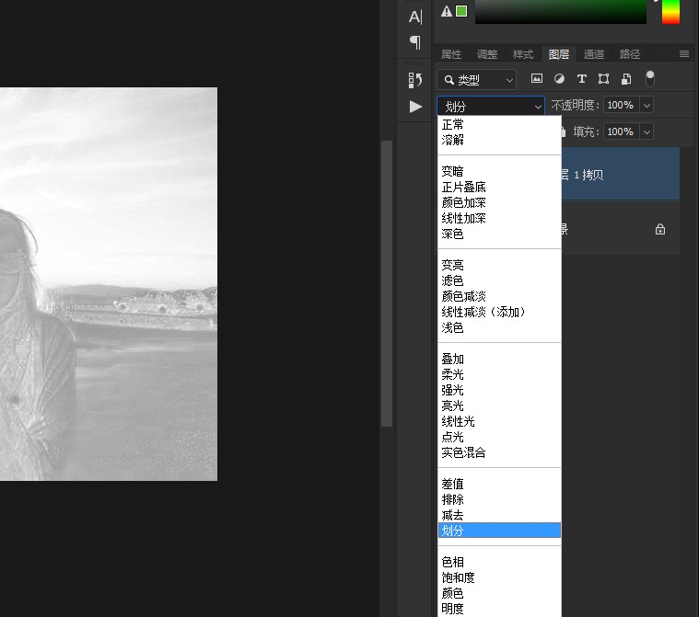Filter layers by adjustment layer icon
The width and height of the screenshot is (699, 617).
coord(559,80)
